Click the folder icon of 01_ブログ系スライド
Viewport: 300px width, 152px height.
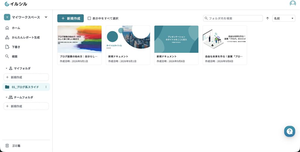click(x=7, y=87)
